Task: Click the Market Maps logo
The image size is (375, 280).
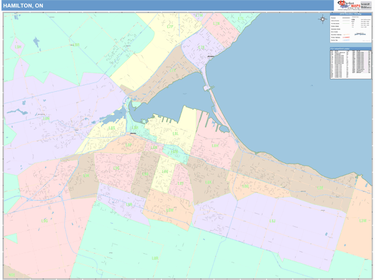Action: pos(349,5)
